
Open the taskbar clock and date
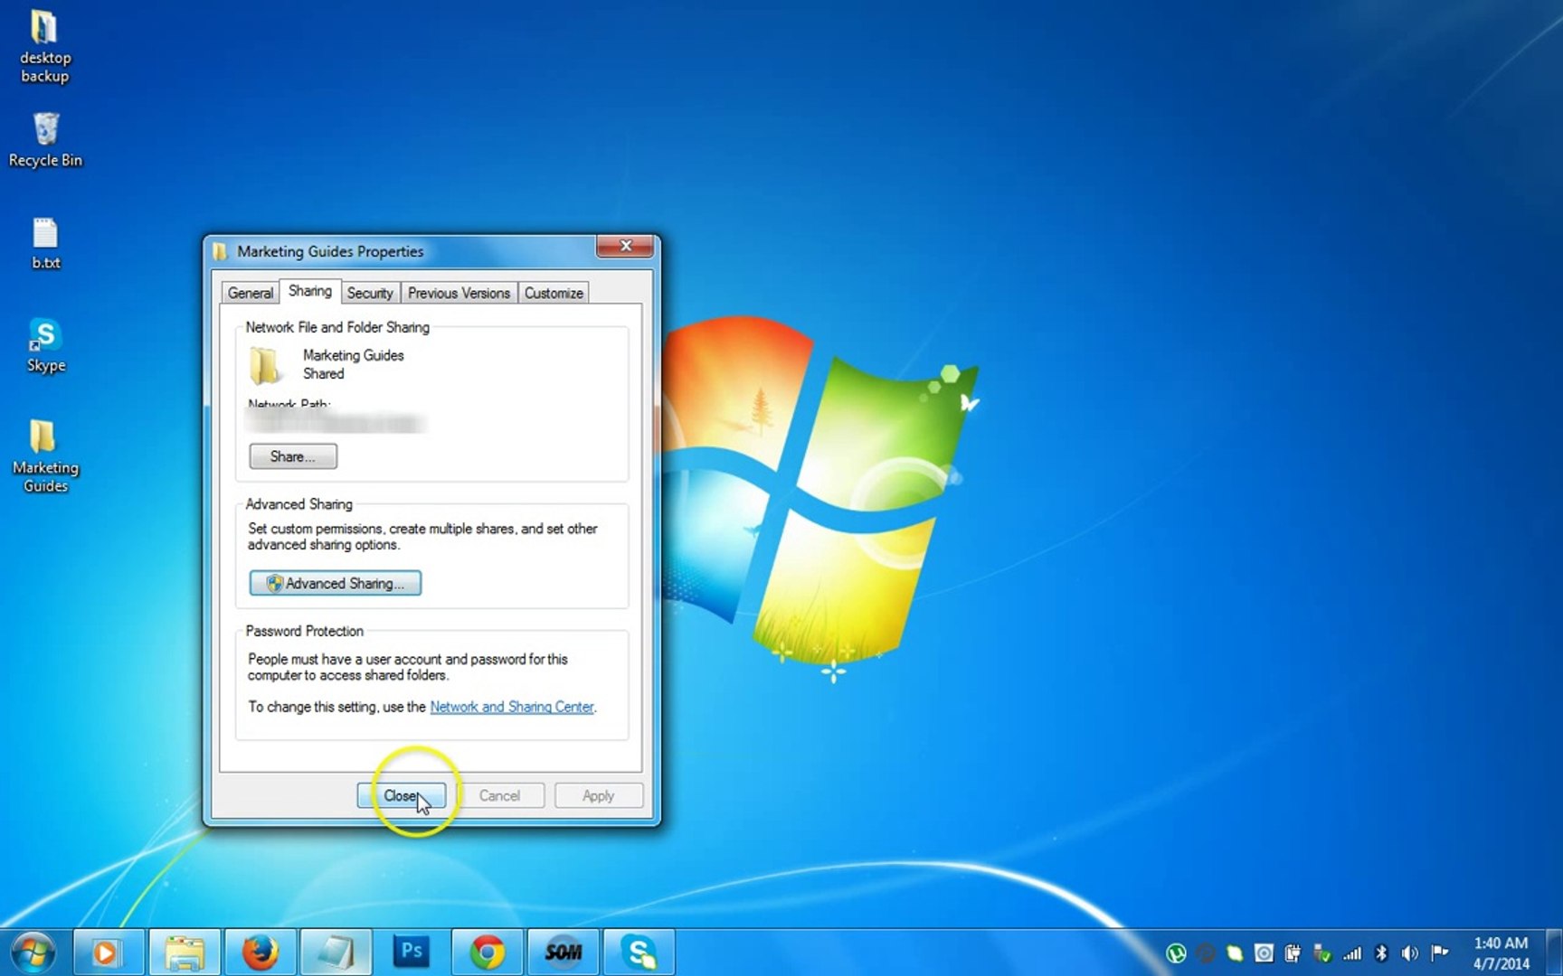1501,953
